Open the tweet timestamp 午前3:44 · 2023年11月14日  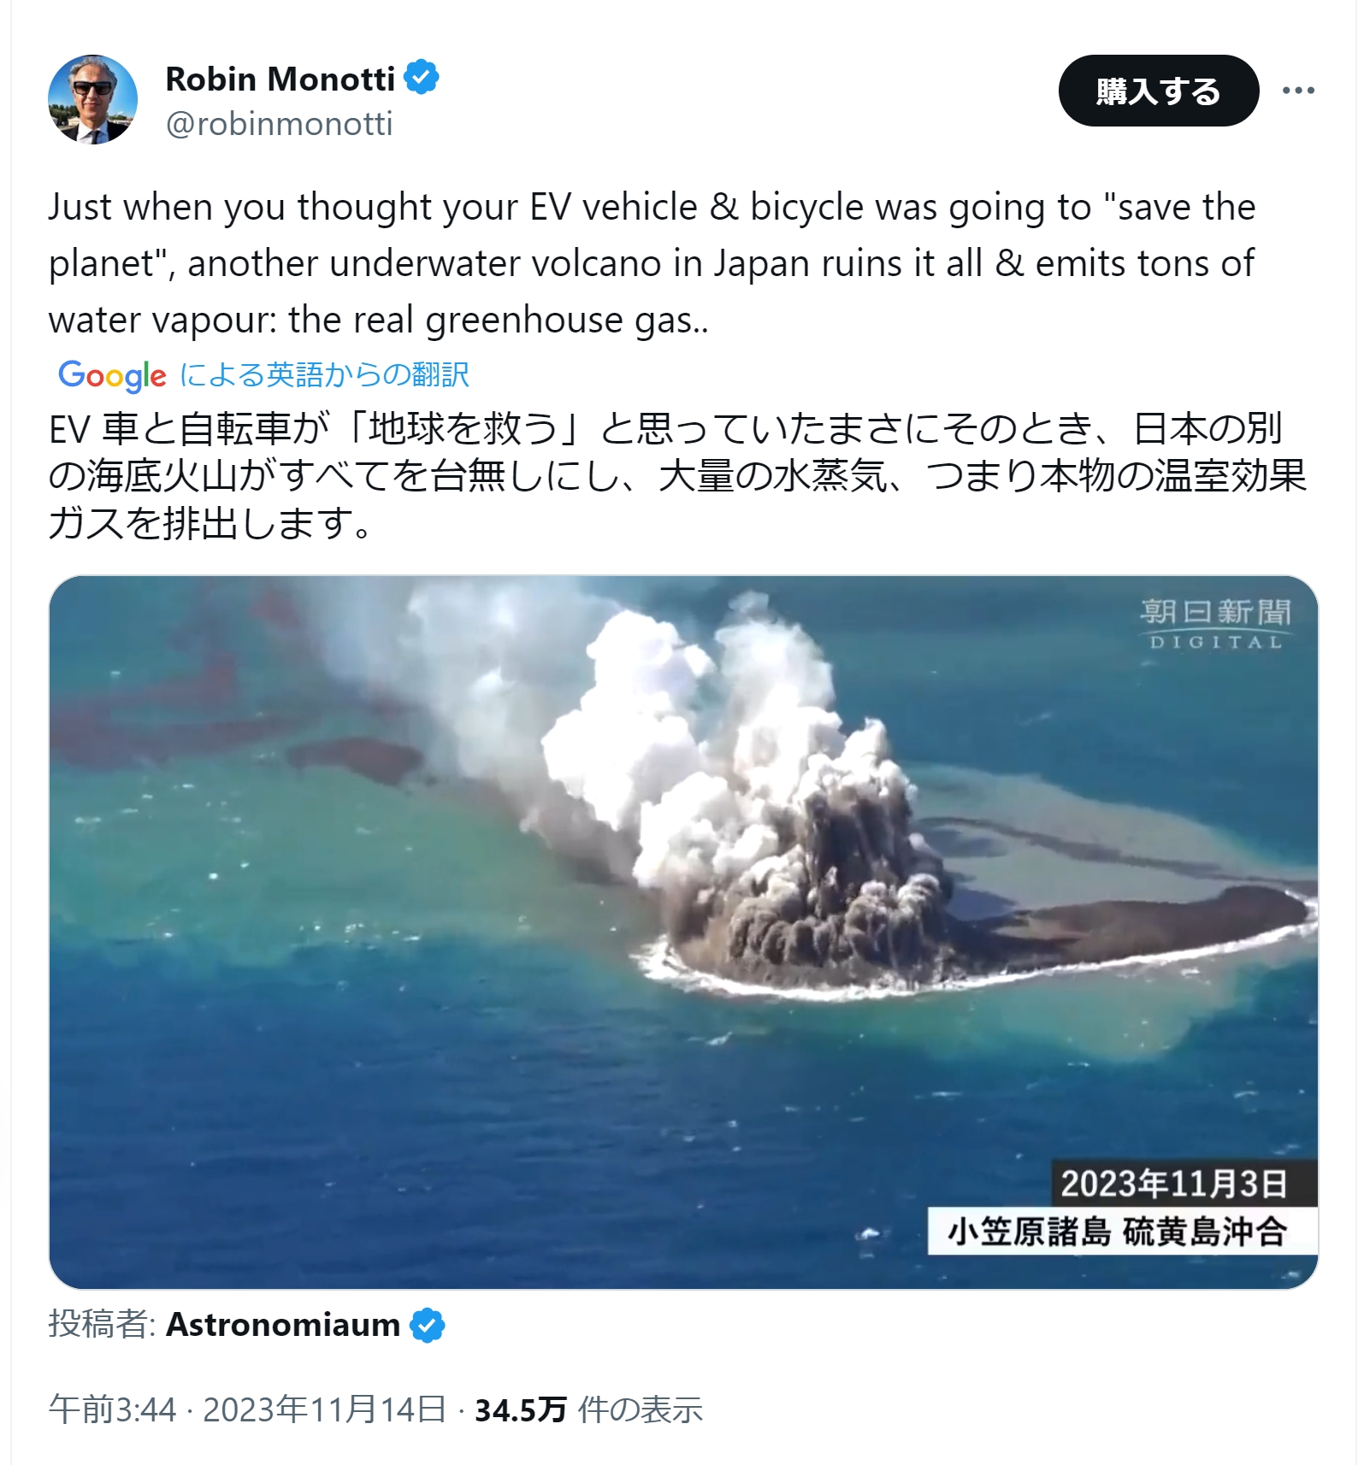[247, 1409]
